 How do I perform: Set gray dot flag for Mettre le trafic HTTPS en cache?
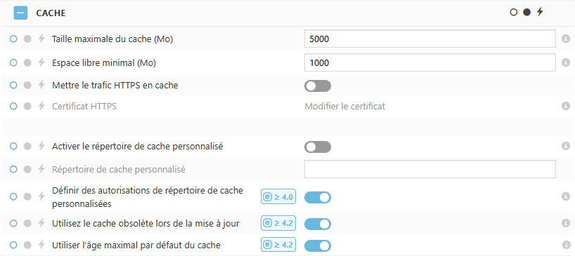click(x=27, y=85)
